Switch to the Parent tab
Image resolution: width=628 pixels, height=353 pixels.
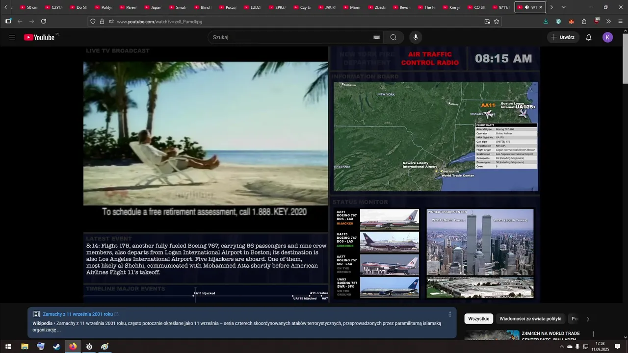[128, 7]
